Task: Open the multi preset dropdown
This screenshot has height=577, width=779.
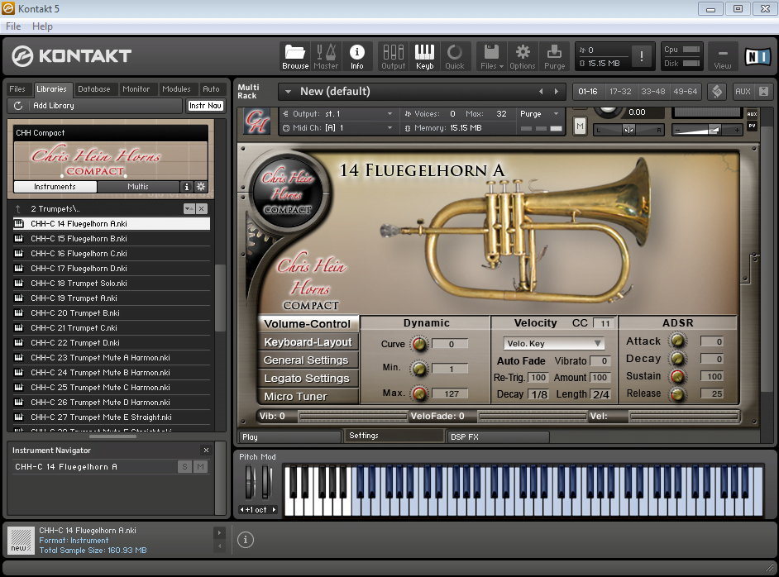Action: [287, 92]
